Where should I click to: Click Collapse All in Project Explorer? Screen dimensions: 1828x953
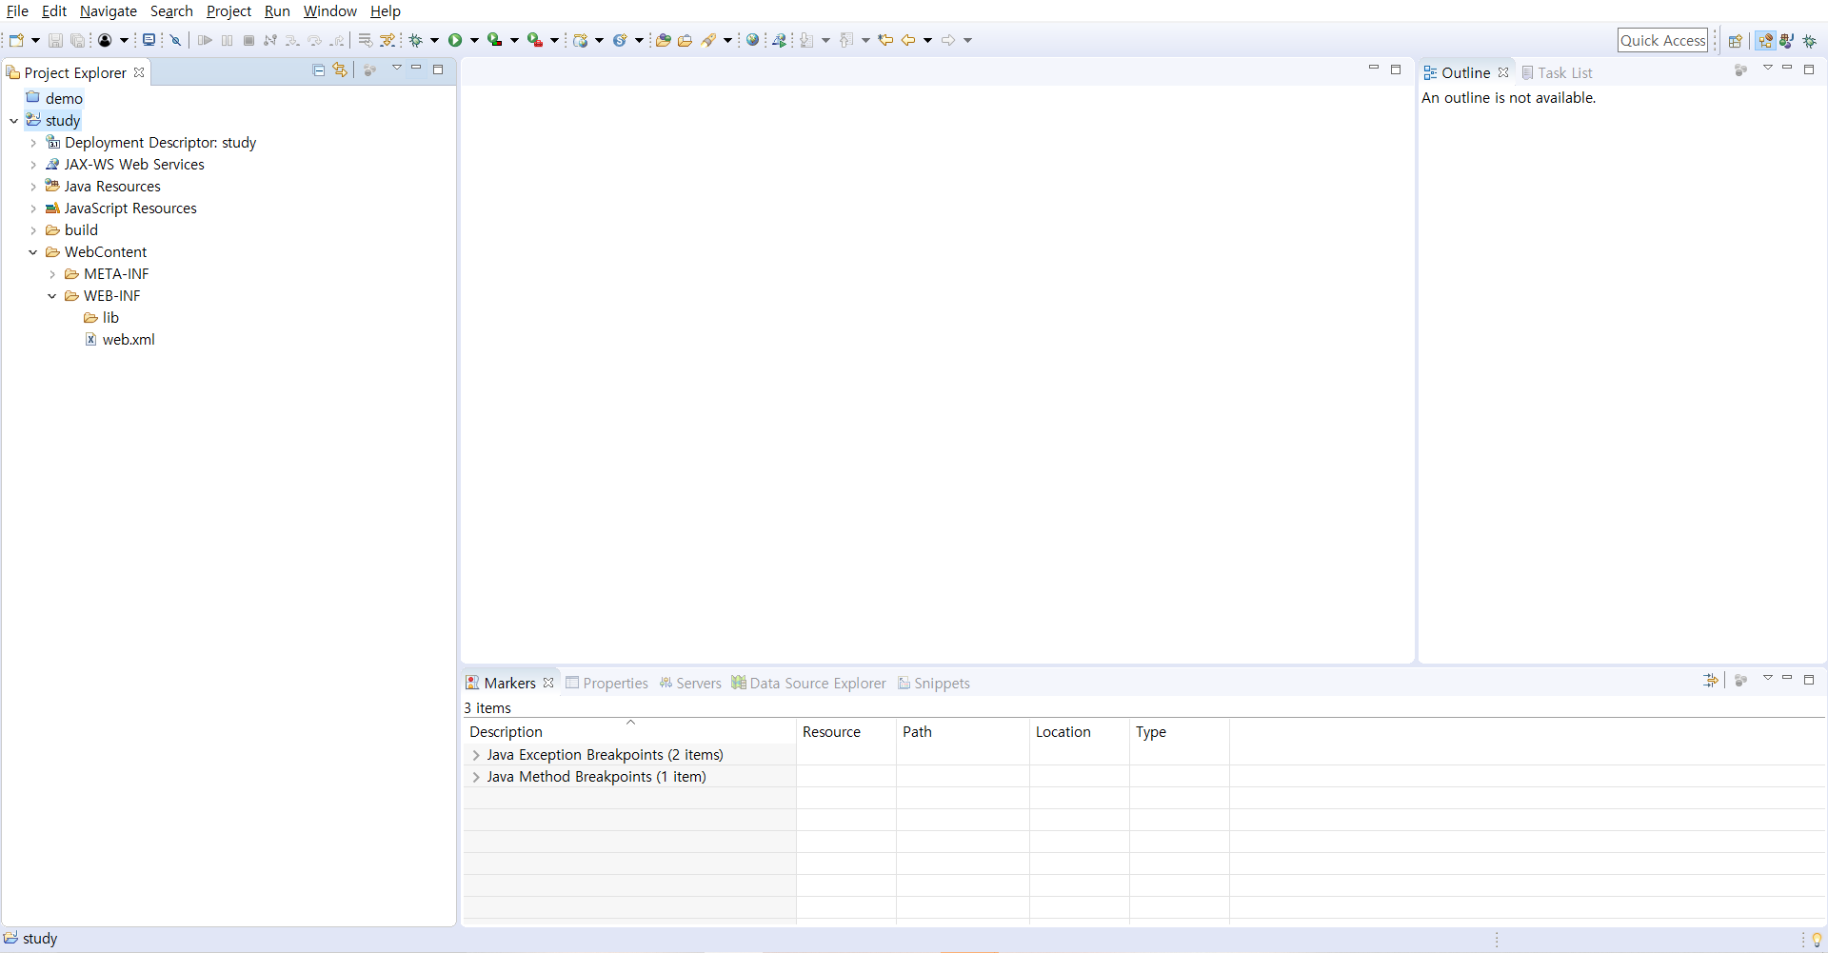tap(319, 69)
